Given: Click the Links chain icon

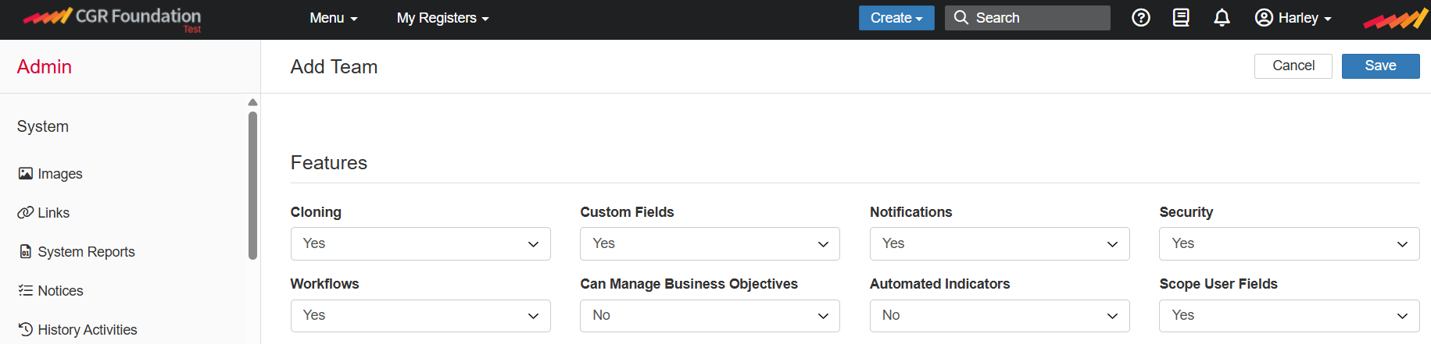Looking at the screenshot, I should point(26,213).
